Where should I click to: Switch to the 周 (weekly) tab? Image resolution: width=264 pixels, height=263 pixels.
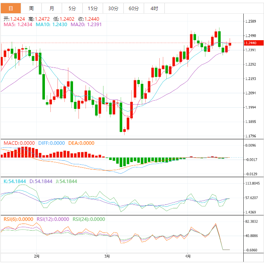[x=31, y=8]
